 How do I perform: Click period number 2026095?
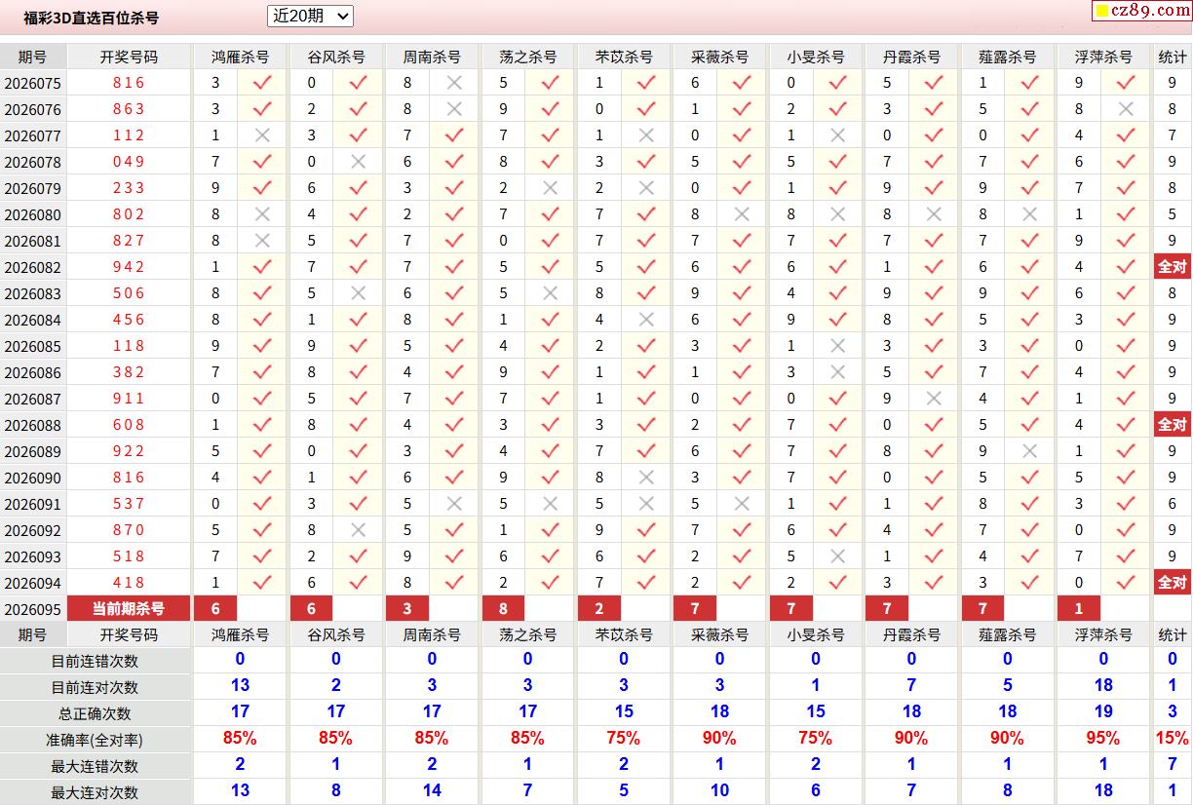[32, 609]
